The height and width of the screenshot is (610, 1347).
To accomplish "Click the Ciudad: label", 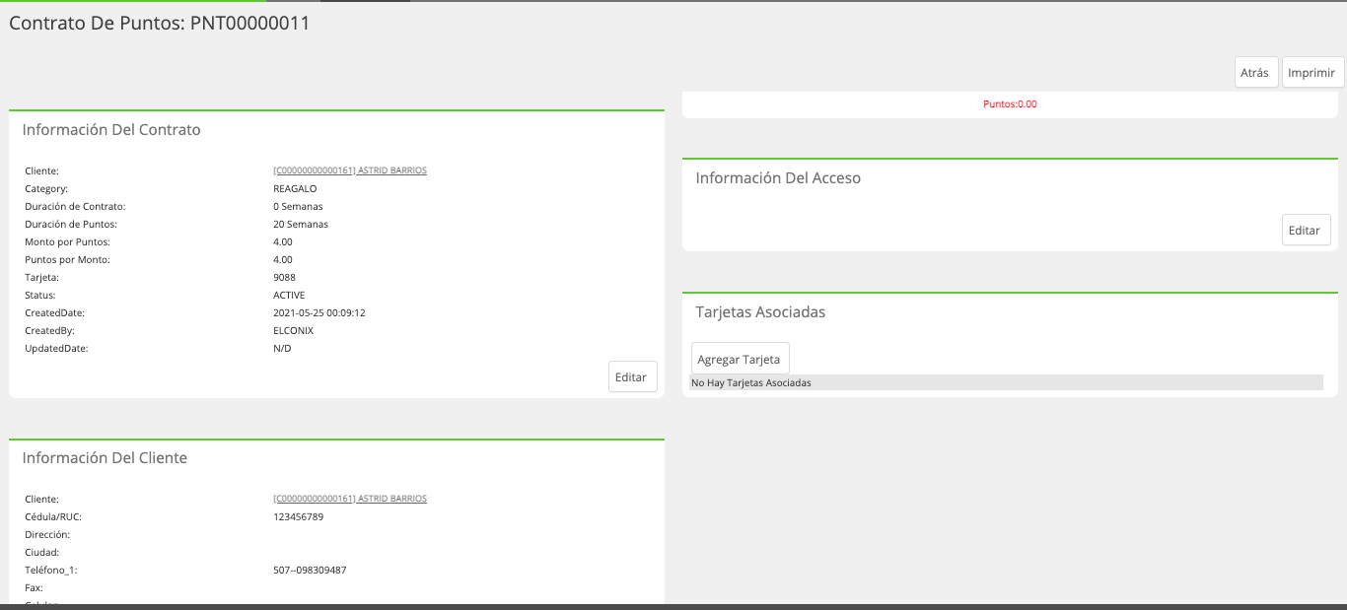I will [42, 552].
